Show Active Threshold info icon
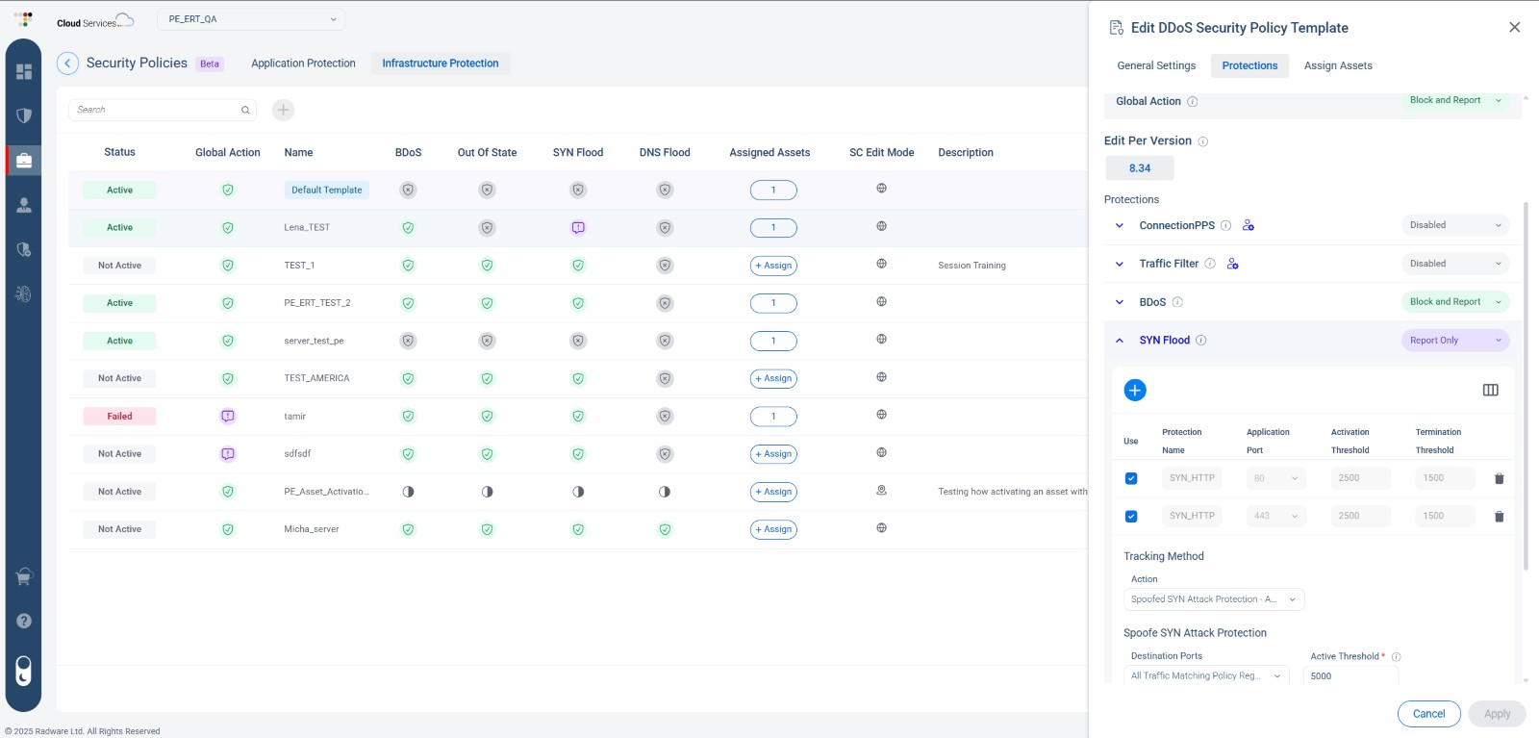 [1397, 657]
